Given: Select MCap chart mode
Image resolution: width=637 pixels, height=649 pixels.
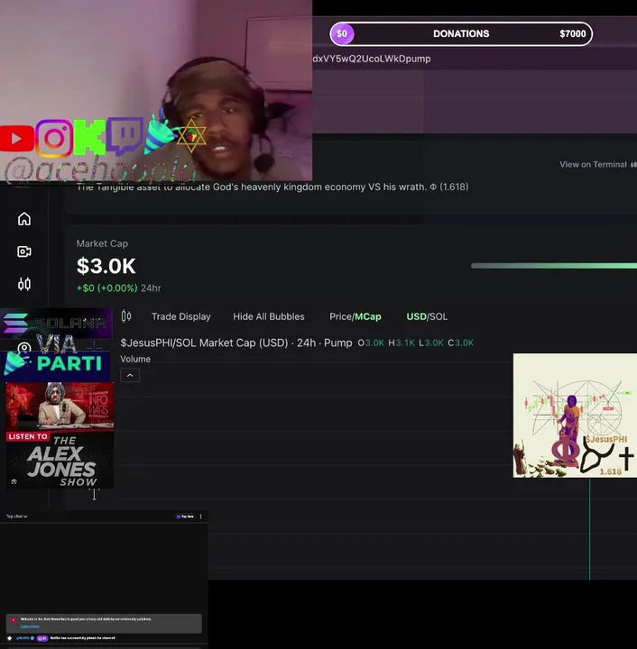Looking at the screenshot, I should point(368,316).
